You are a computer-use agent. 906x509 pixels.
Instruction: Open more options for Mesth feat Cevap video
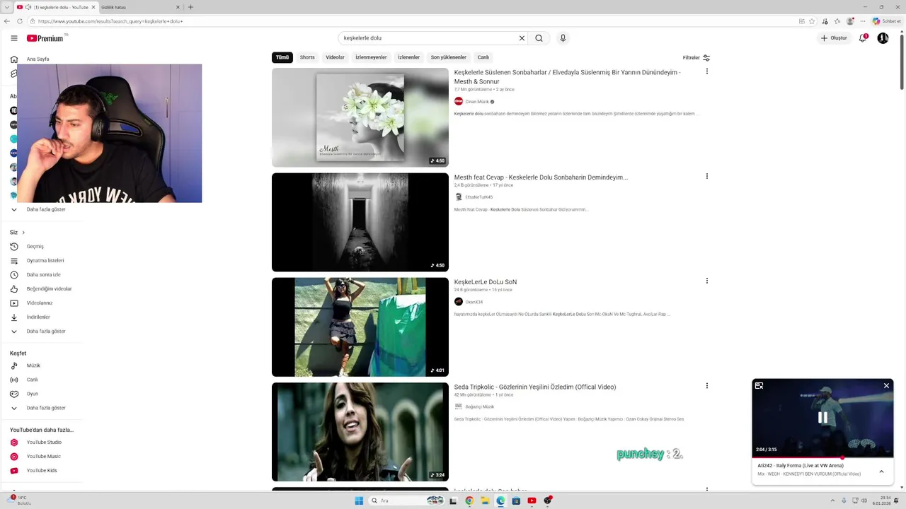(706, 176)
